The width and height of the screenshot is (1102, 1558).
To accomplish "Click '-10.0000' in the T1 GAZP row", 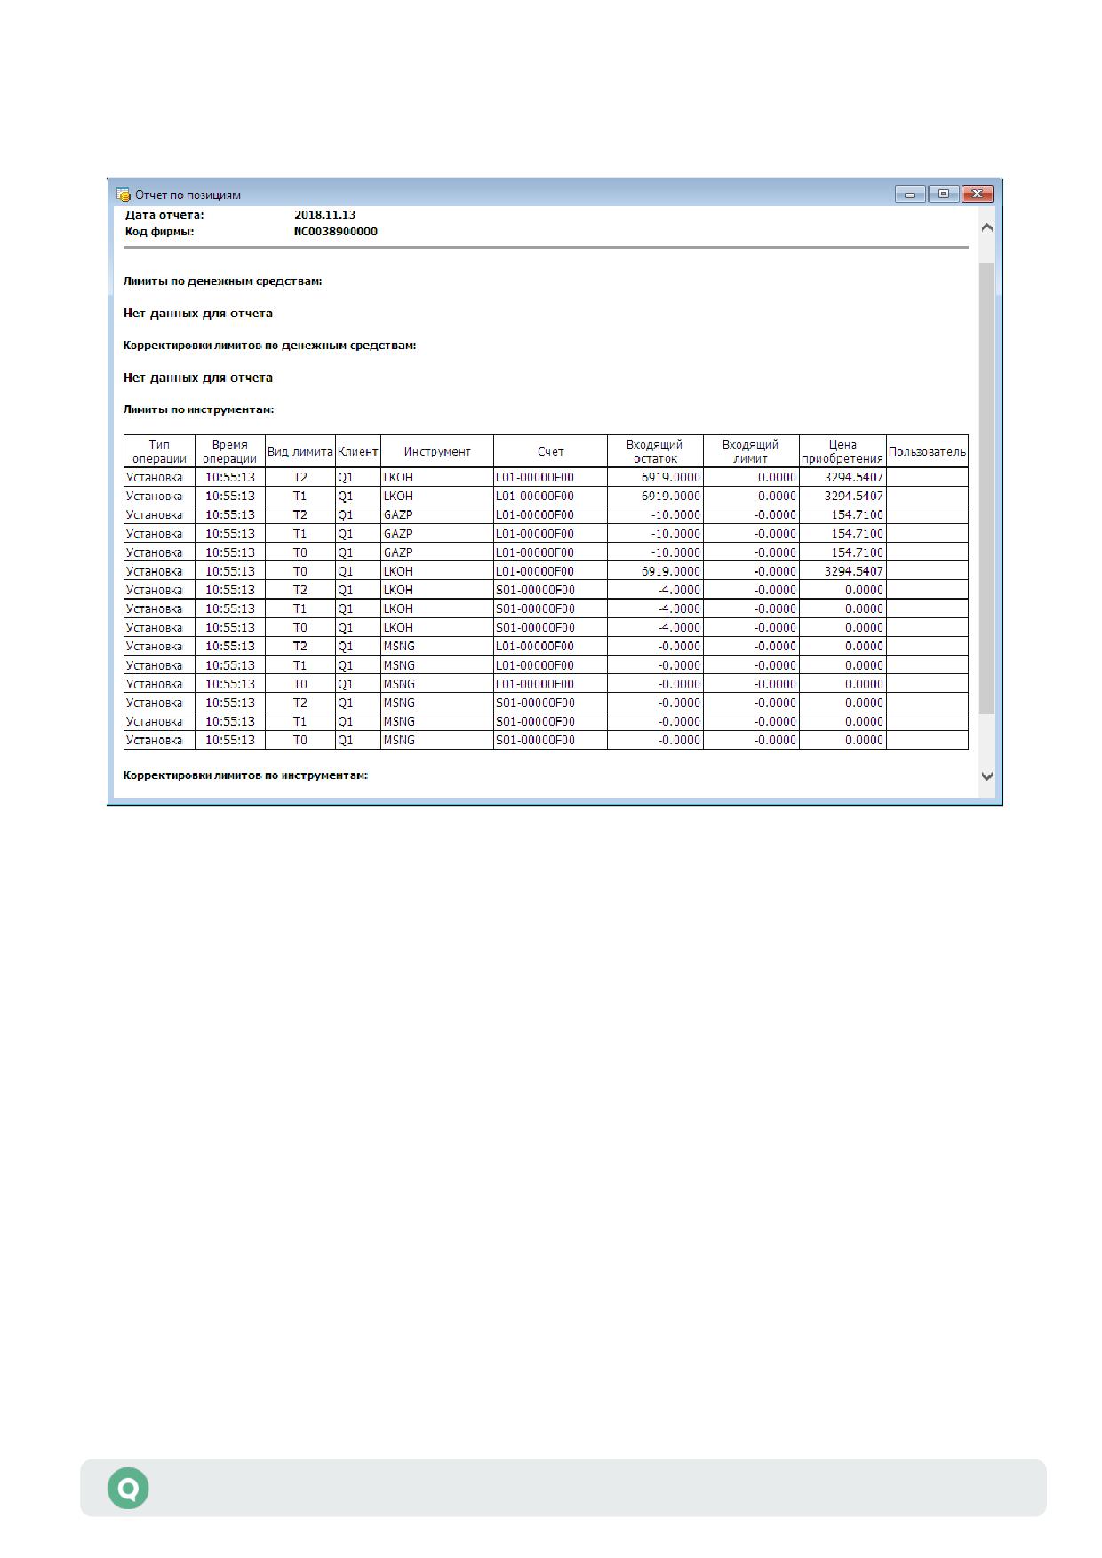I will (x=676, y=534).
